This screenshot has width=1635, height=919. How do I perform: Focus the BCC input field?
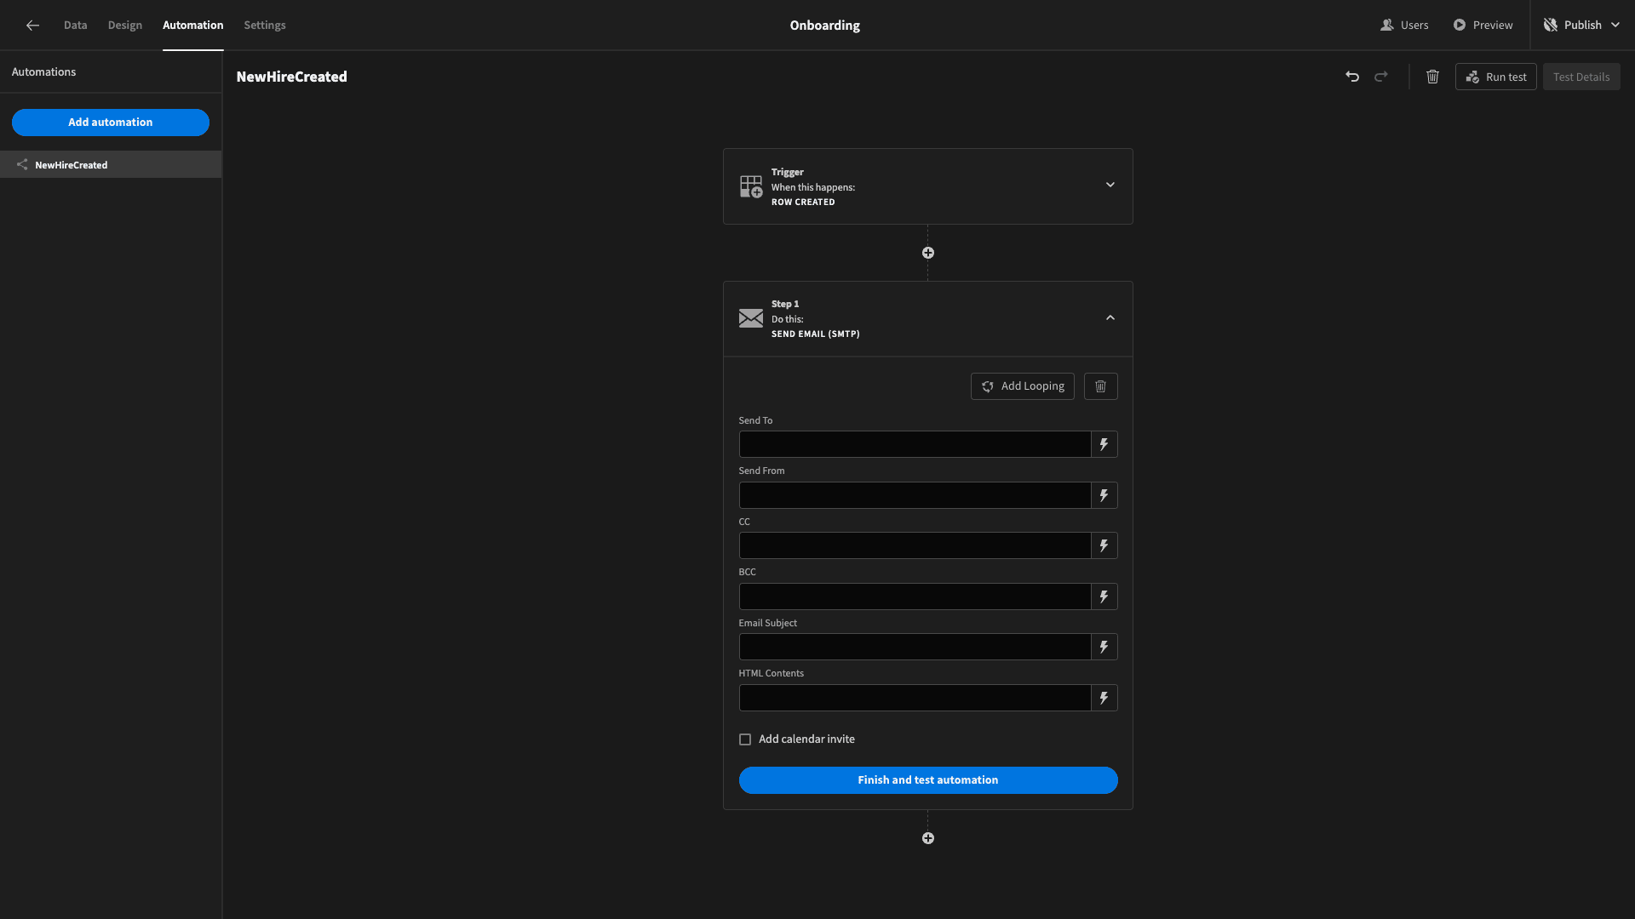pyautogui.click(x=915, y=596)
